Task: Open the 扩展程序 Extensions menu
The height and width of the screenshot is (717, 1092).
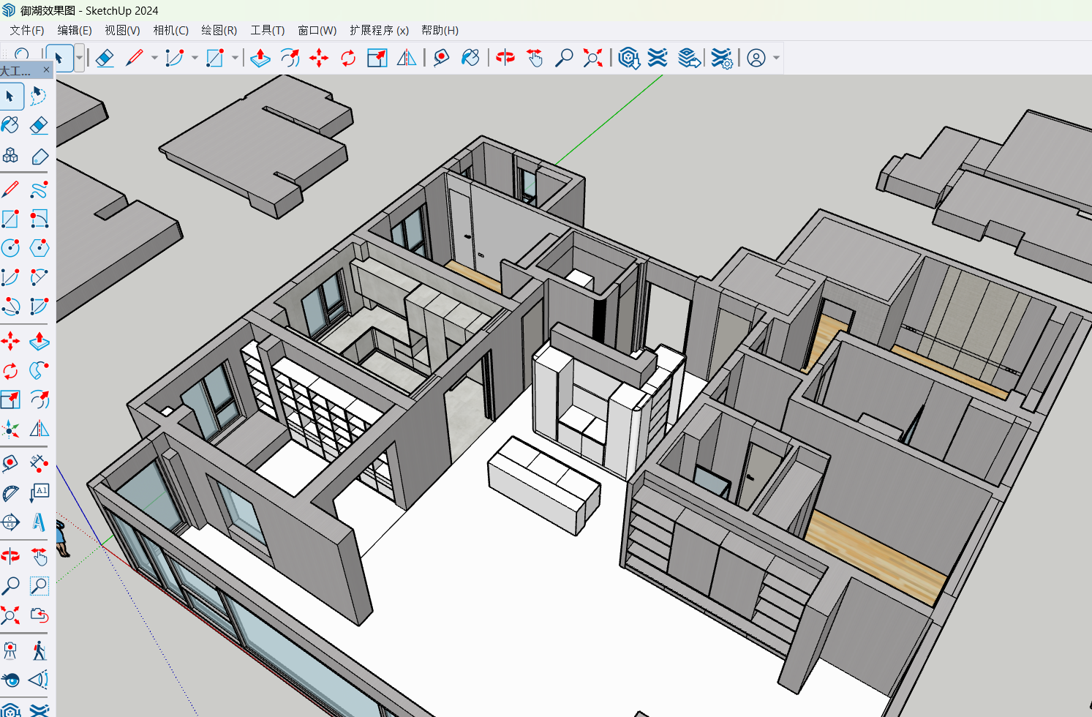Action: [x=378, y=30]
